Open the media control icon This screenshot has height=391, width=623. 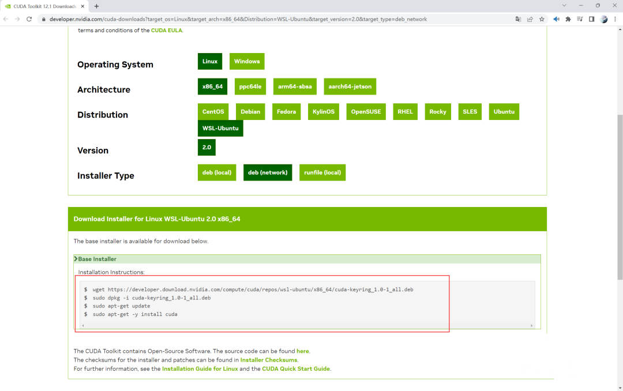click(580, 19)
